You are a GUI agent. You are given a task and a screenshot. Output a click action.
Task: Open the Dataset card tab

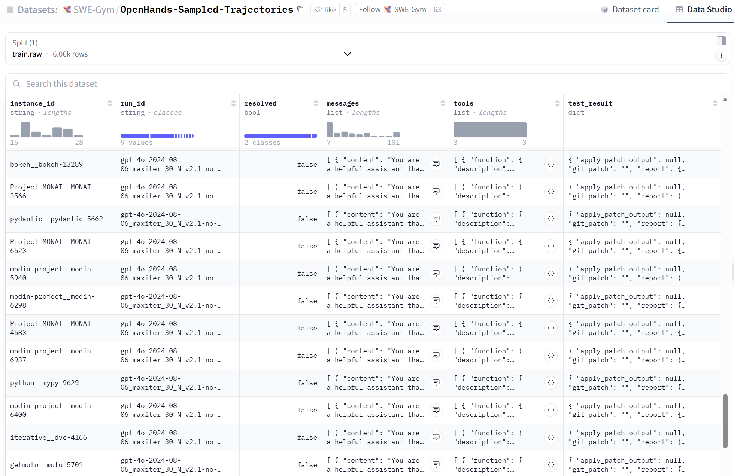click(630, 10)
